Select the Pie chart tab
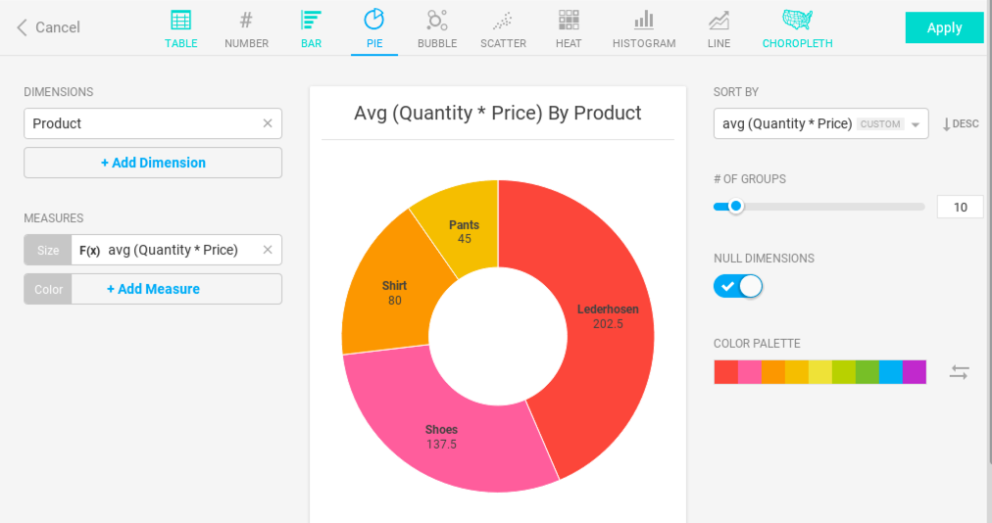The height and width of the screenshot is (523, 992). 373,28
